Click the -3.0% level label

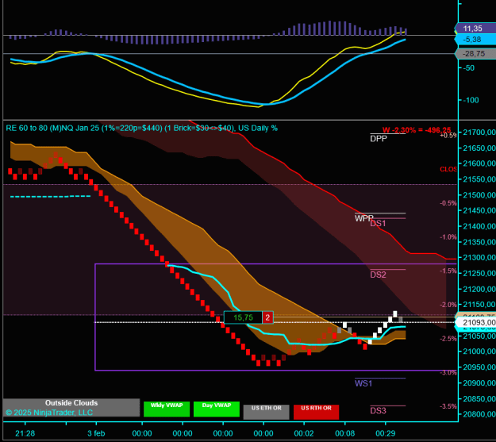448,372
